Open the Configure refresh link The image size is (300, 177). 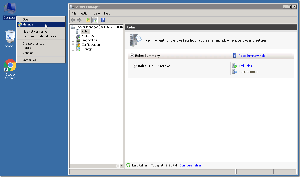(191, 165)
